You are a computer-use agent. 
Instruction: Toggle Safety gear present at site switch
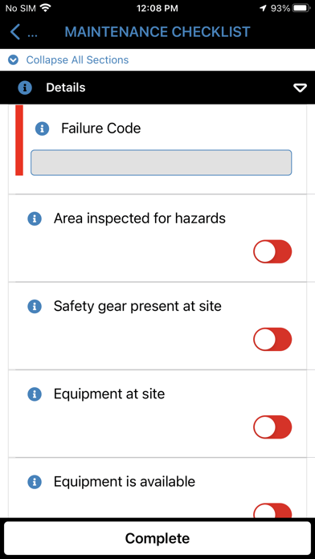[x=272, y=340]
